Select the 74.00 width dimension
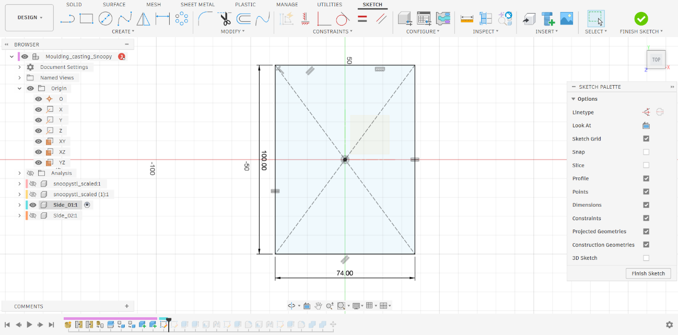This screenshot has height=335, width=678. click(x=345, y=273)
